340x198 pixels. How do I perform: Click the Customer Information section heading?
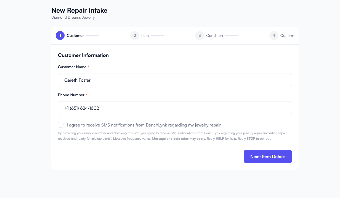point(83,55)
